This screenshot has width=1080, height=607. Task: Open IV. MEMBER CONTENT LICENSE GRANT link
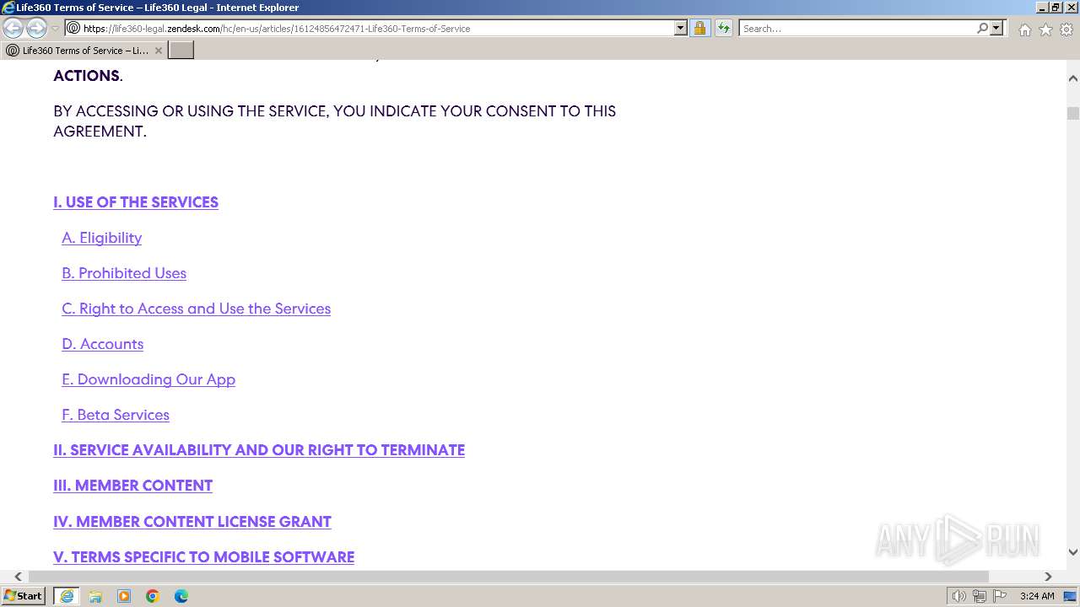pos(192,522)
